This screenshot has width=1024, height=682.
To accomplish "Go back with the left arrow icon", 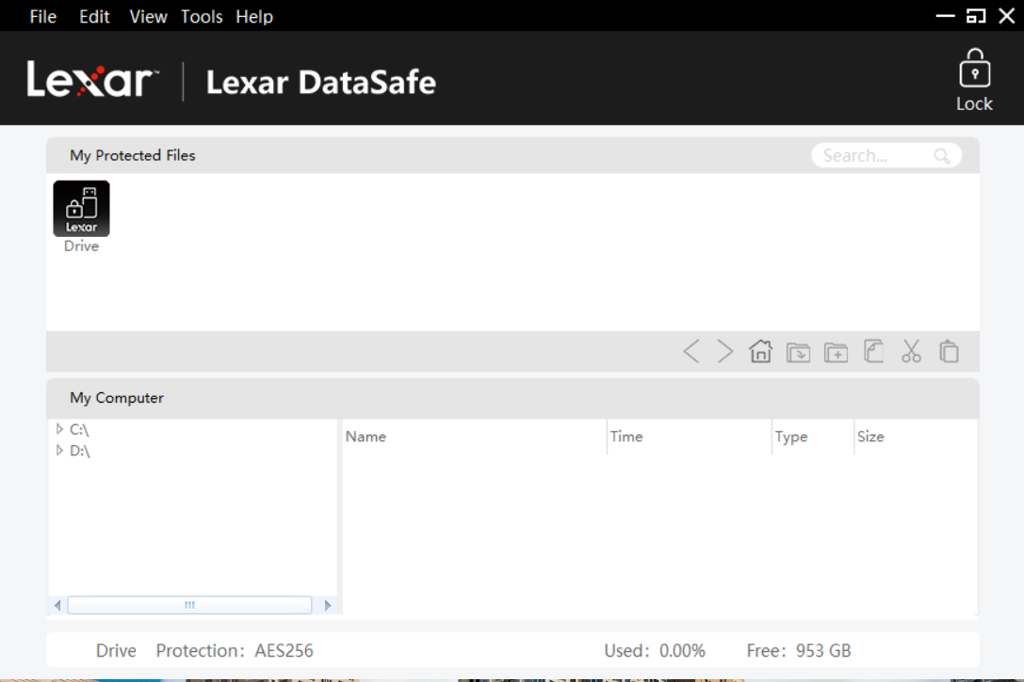I will click(x=691, y=352).
